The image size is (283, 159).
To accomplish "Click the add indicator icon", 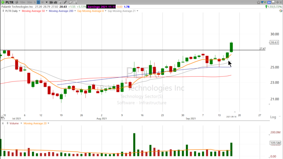I will (60, 2).
